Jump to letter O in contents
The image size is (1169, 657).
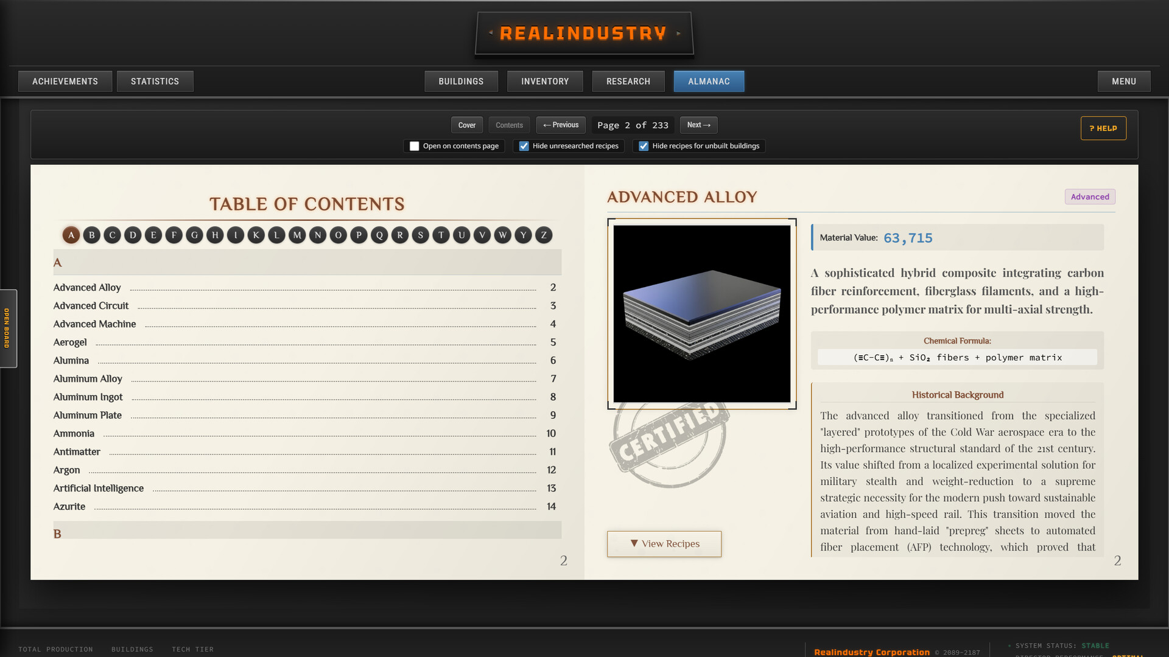pos(339,235)
